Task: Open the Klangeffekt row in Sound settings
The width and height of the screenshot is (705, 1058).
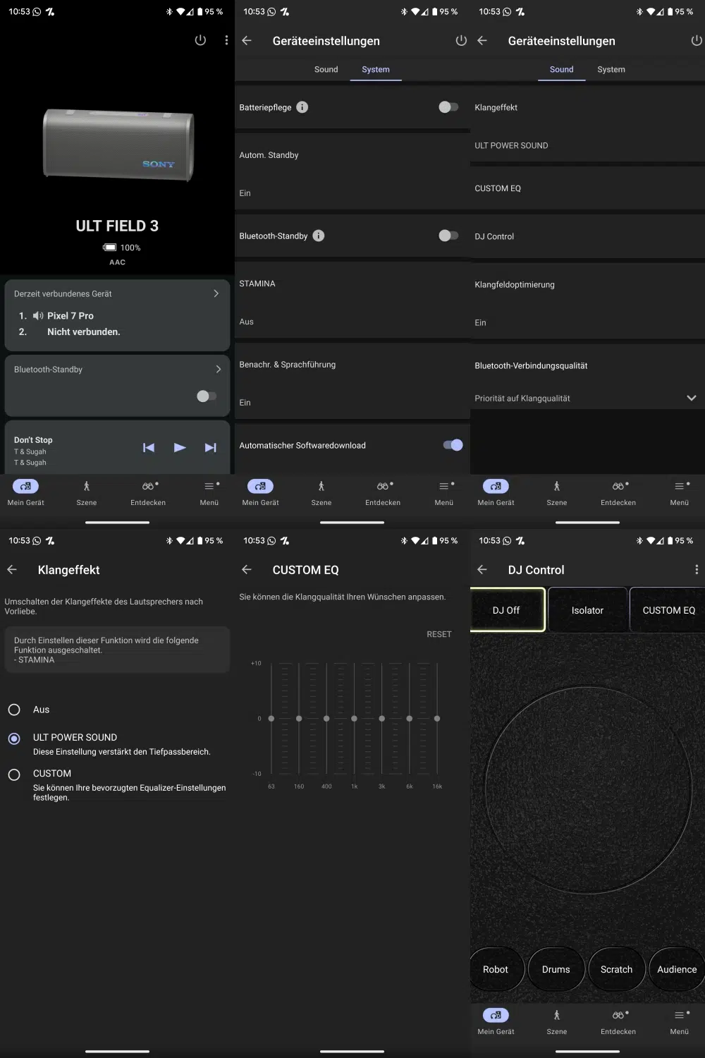Action: click(587, 124)
